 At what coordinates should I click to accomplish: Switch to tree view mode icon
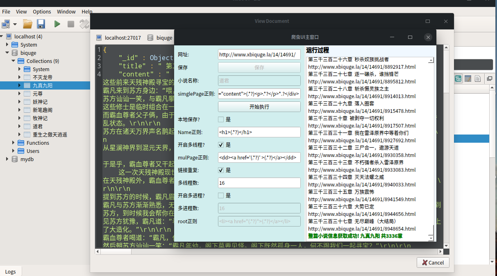458,79
